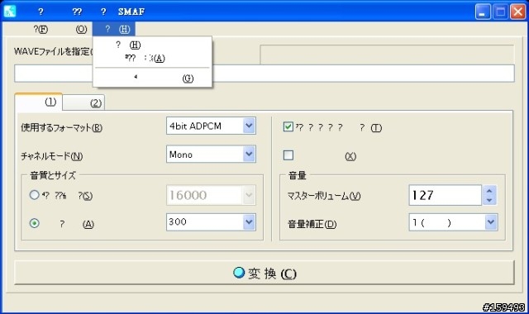Choose the (G) entry in the dropdown menu
This screenshot has height=314, width=529.
pyautogui.click(x=152, y=78)
